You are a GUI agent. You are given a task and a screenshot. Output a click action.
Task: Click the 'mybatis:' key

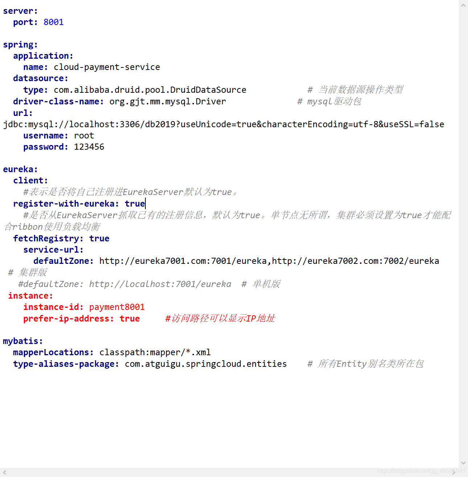[23, 341]
